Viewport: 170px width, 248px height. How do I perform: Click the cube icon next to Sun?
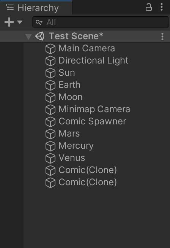click(x=50, y=73)
